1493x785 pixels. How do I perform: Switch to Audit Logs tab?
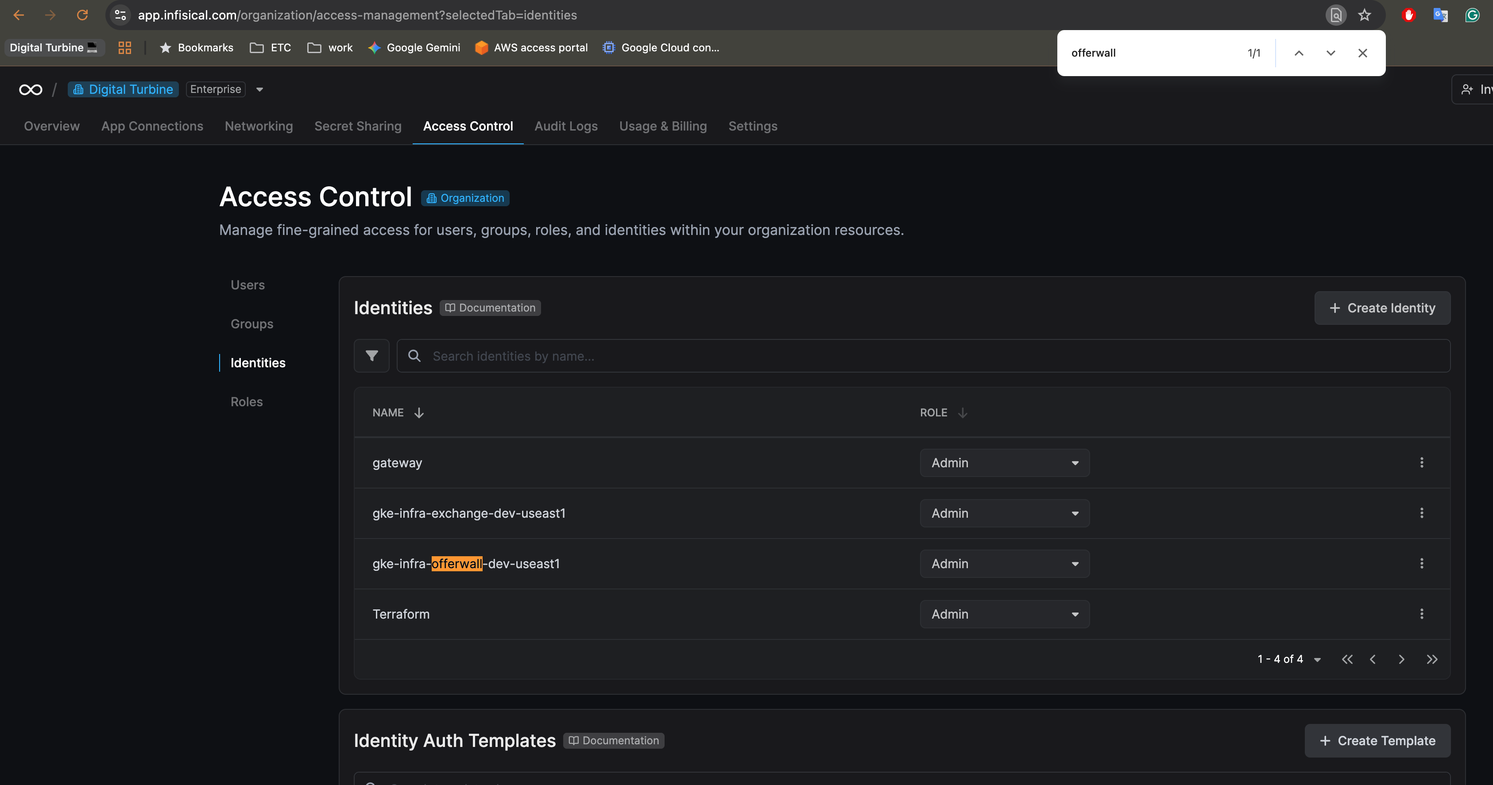click(565, 126)
